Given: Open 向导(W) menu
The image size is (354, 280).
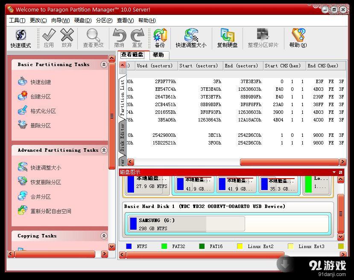Looking at the screenshot, I should coord(60,20).
